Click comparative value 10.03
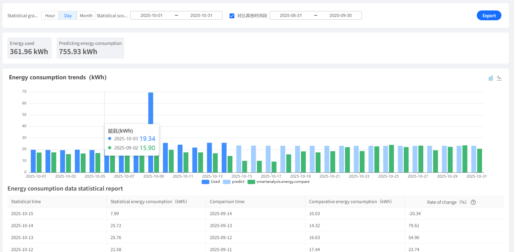Screen dimensions: 514x252 point(314,214)
